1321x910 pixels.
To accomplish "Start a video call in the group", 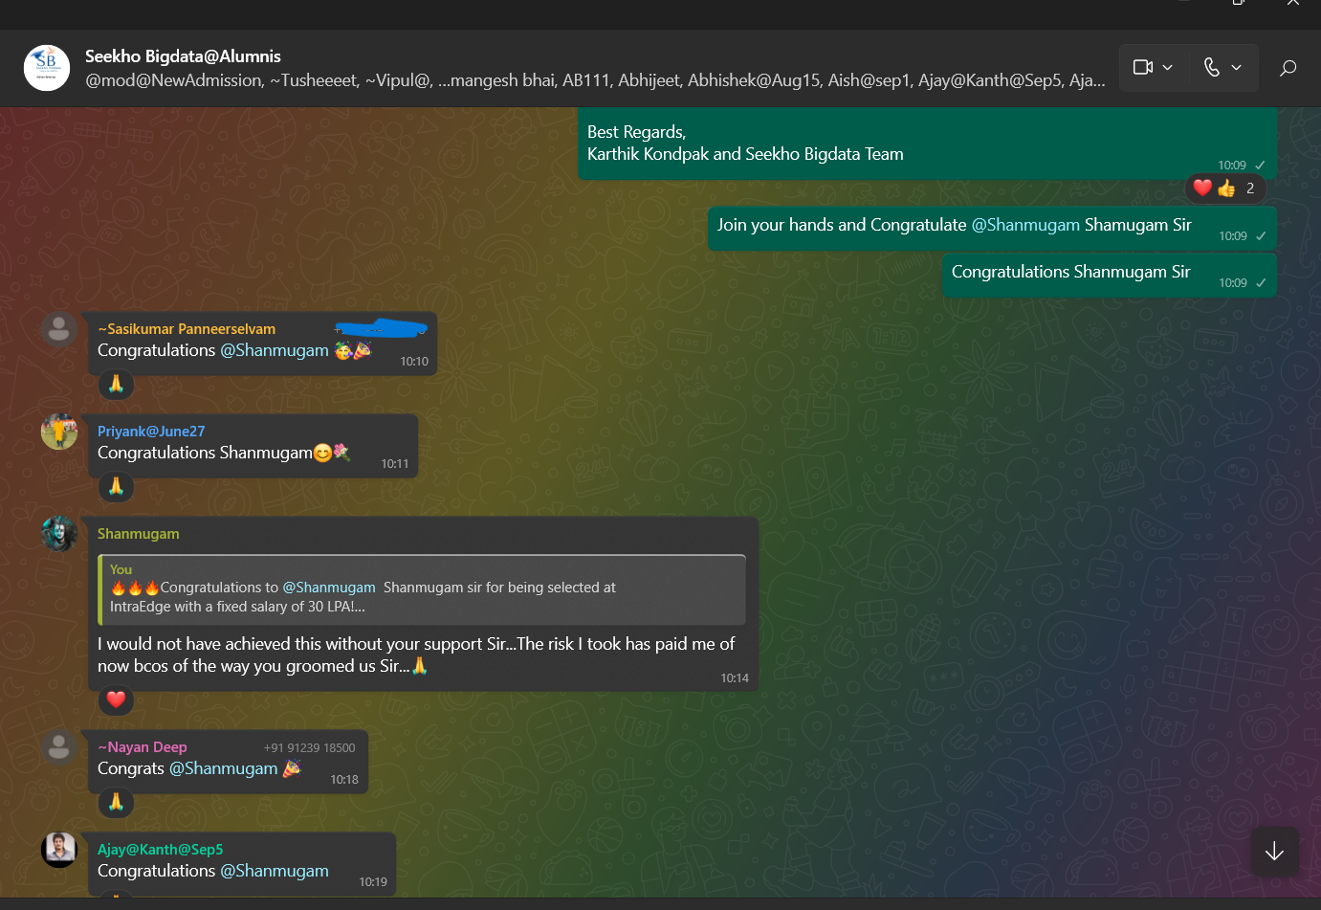I will (x=1142, y=67).
